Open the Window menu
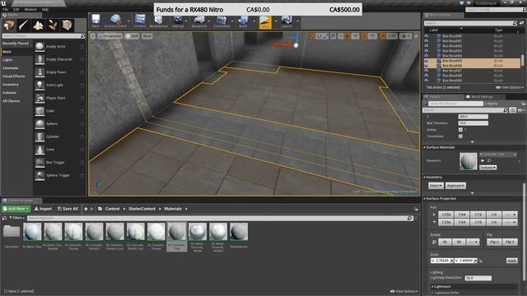Viewport: 527px width, 296px height. (30, 9)
